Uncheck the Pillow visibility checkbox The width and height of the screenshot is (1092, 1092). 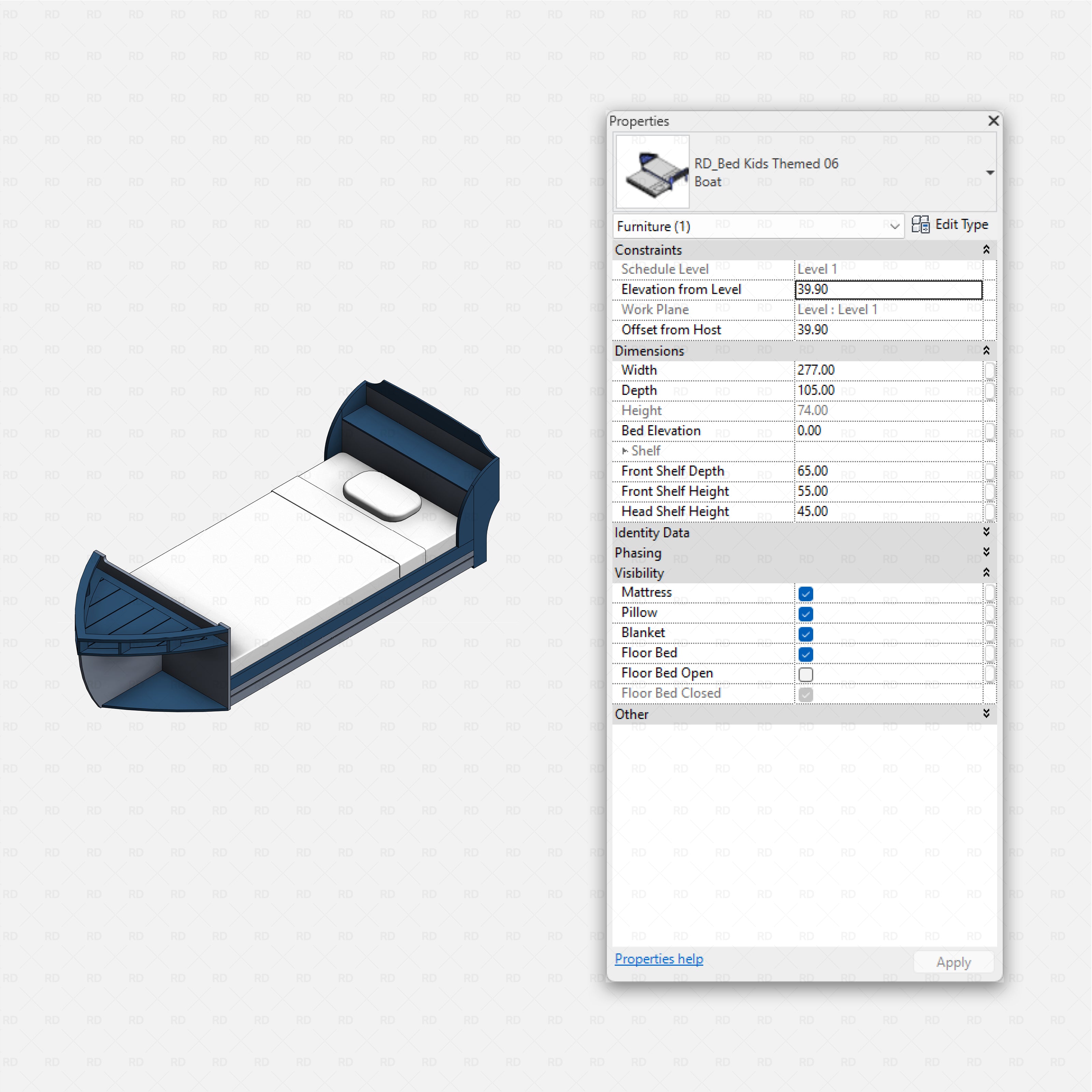coord(805,614)
